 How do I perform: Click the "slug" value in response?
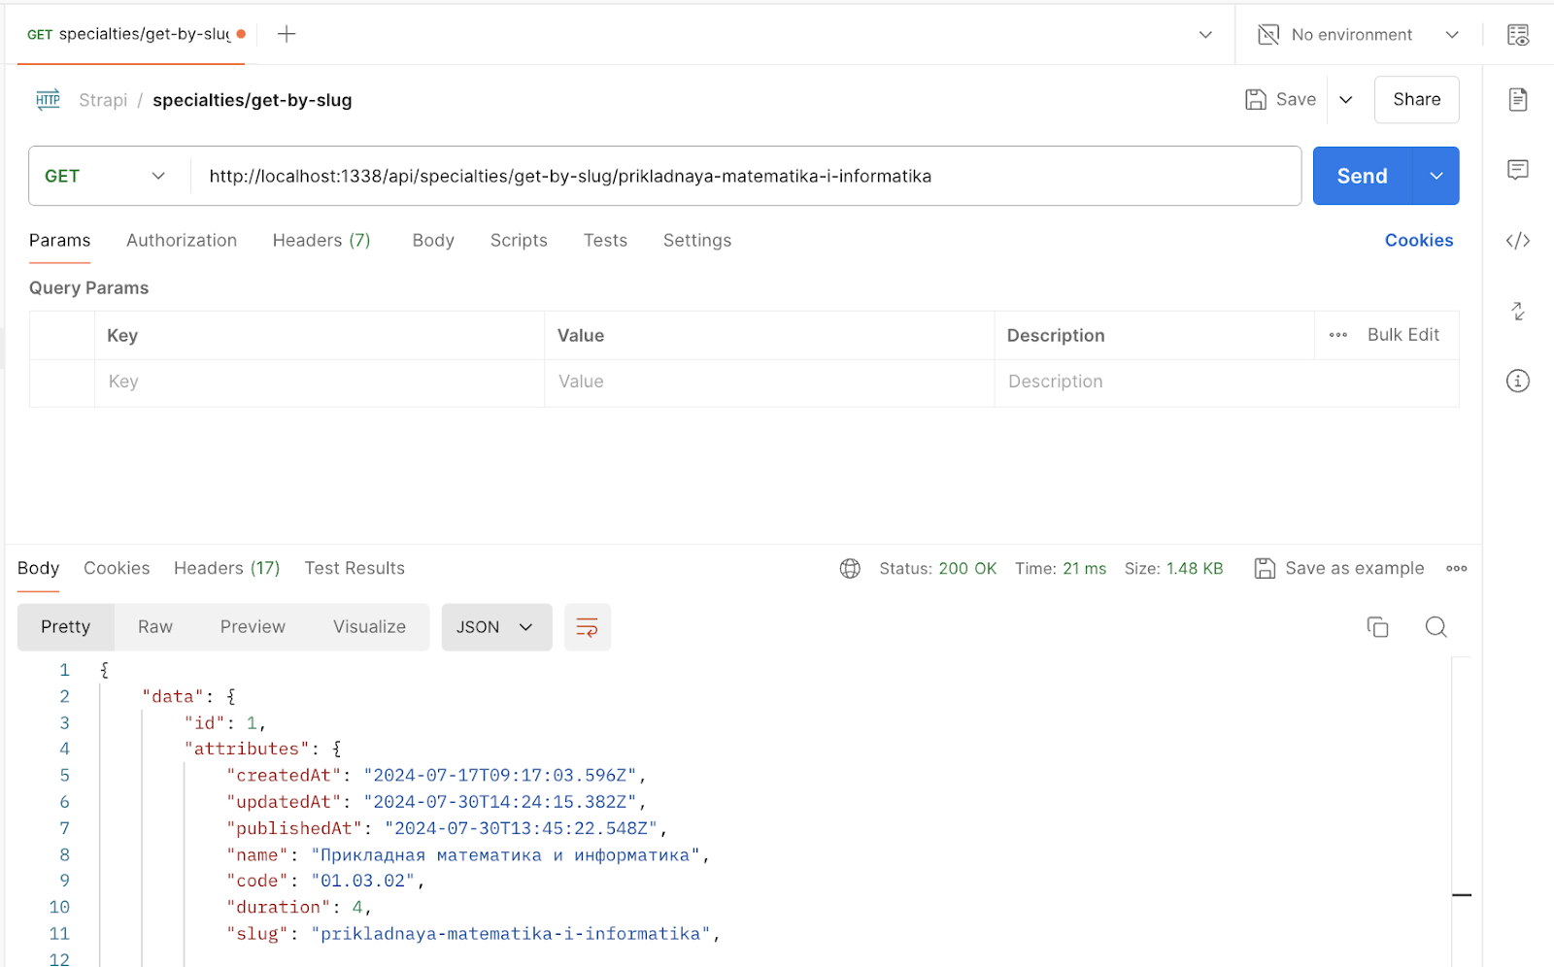click(x=512, y=934)
